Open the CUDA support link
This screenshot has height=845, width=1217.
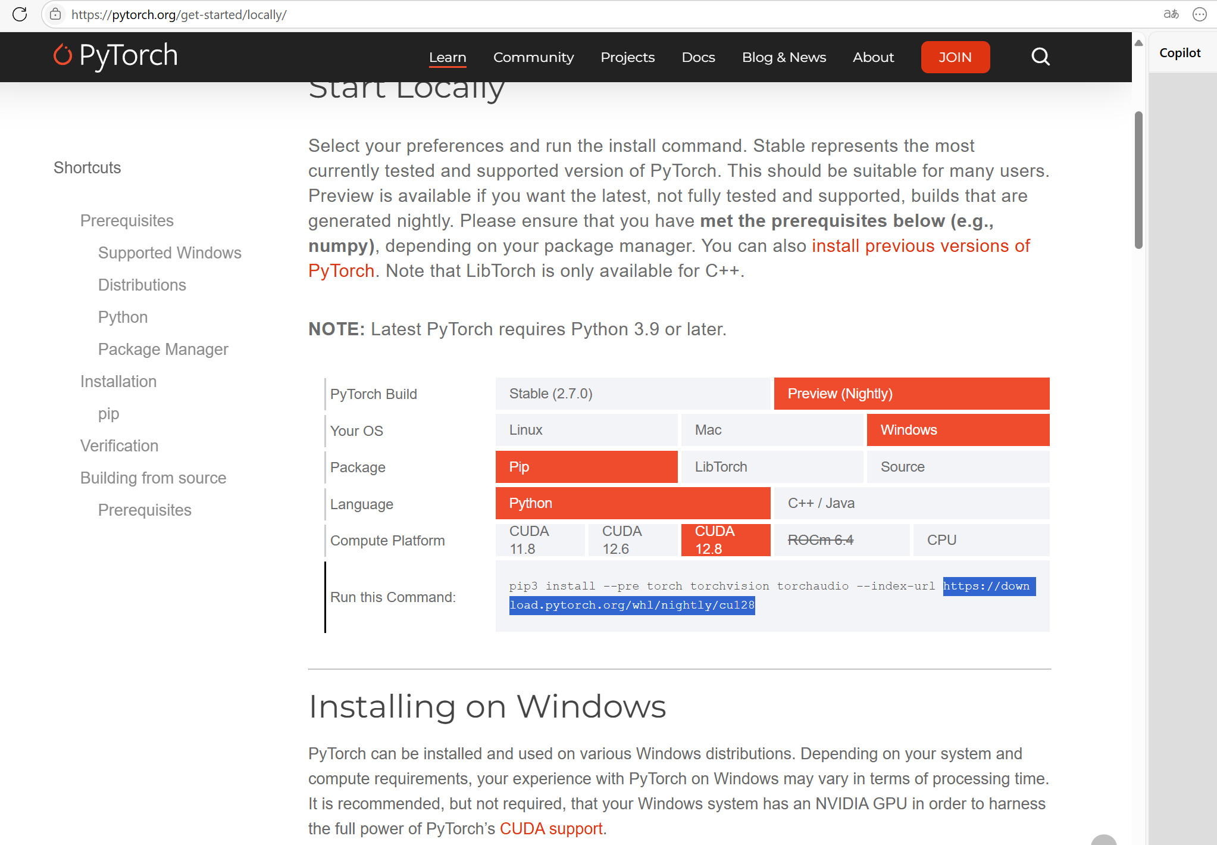[551, 828]
